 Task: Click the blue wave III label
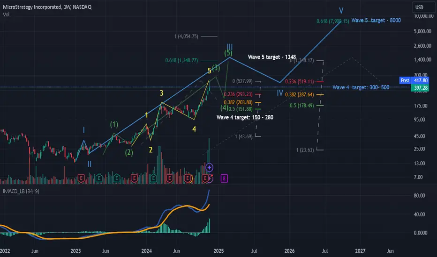pos(230,47)
